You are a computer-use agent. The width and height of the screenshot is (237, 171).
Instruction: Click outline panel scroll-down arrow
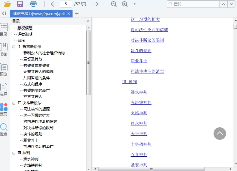(89, 169)
